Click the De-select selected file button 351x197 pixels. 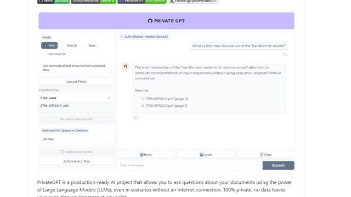point(76,119)
